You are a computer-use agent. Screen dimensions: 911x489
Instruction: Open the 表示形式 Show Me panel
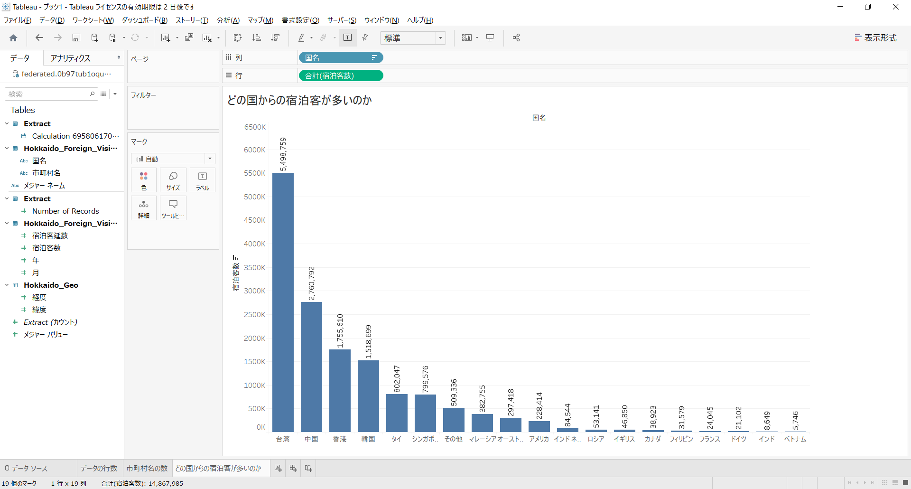pos(875,38)
